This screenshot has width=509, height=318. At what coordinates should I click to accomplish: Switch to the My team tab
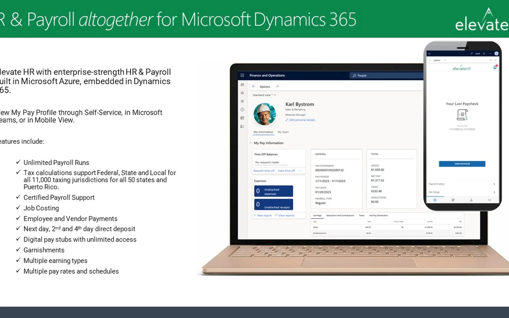[x=283, y=132]
